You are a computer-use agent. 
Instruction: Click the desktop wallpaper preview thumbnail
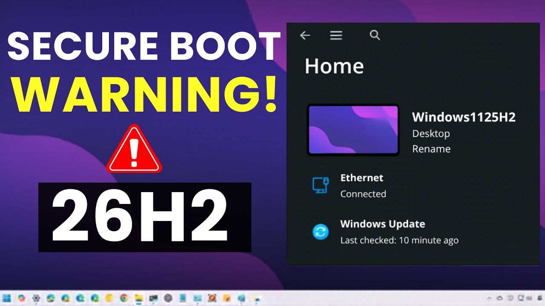[353, 130]
